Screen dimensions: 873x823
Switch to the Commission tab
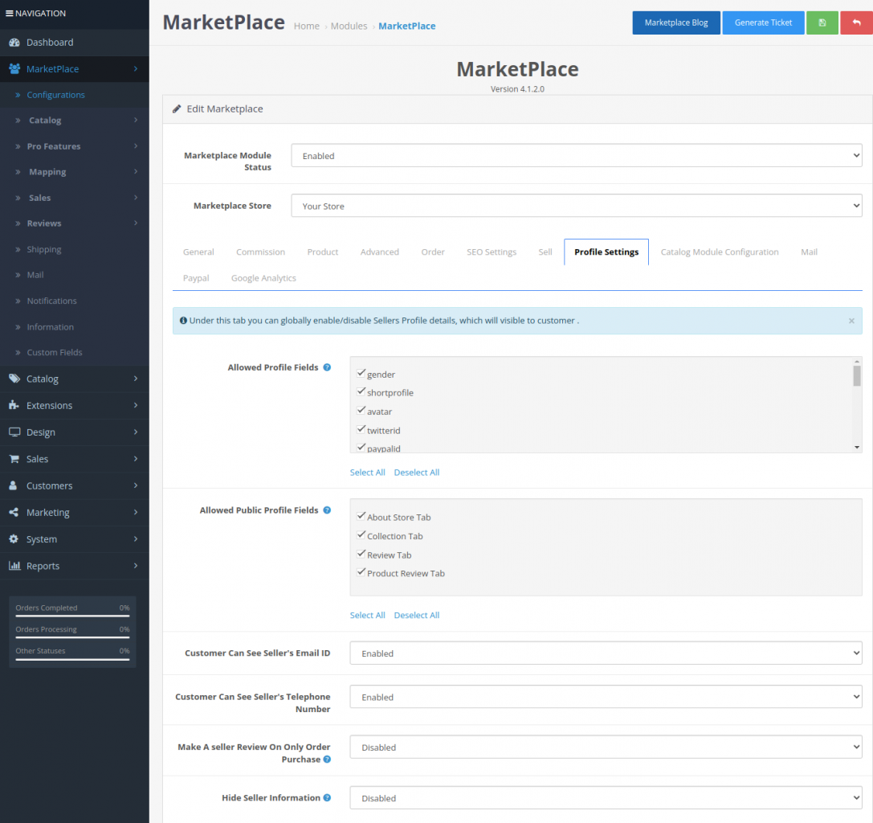click(260, 252)
